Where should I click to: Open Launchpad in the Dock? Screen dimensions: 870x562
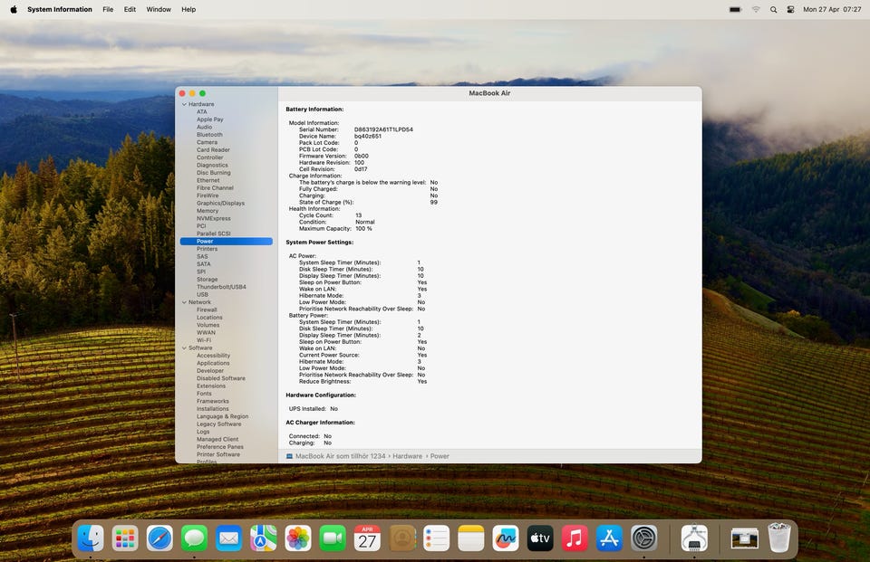pyautogui.click(x=125, y=538)
